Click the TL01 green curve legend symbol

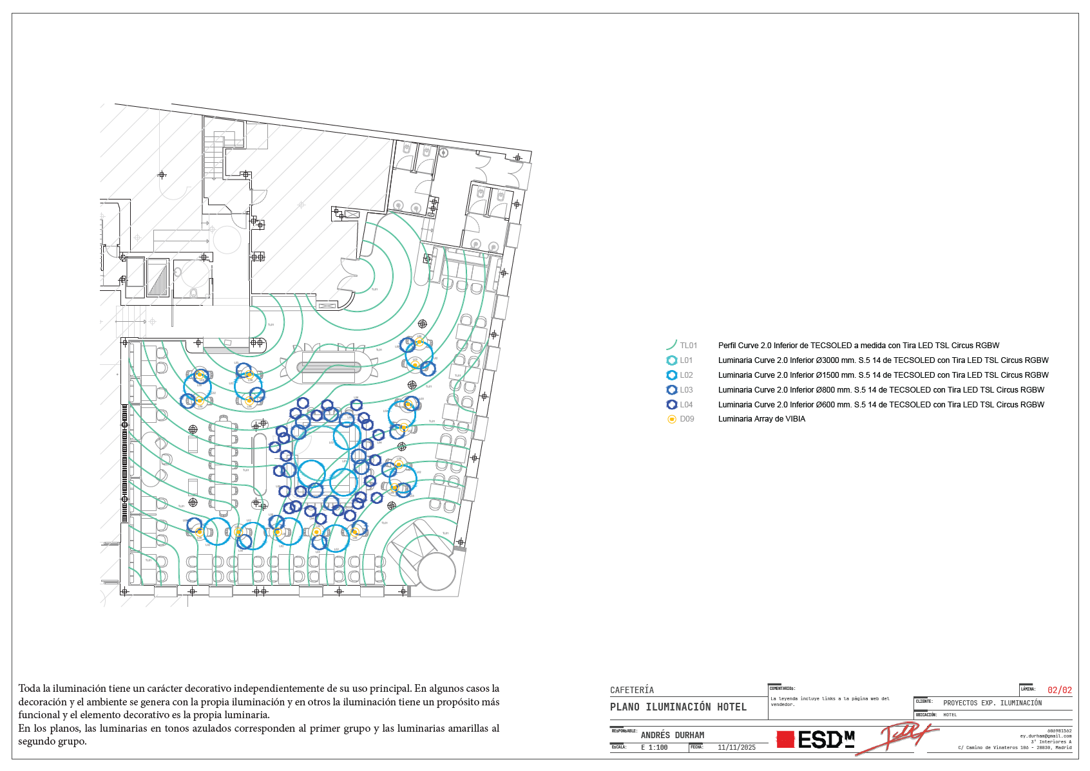[671, 345]
